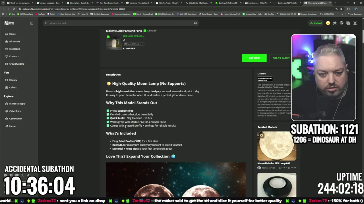The width and height of the screenshot is (364, 204).
Task: Open the LED Lamp Kit (1pcs) dropdown
Action: point(133,44)
